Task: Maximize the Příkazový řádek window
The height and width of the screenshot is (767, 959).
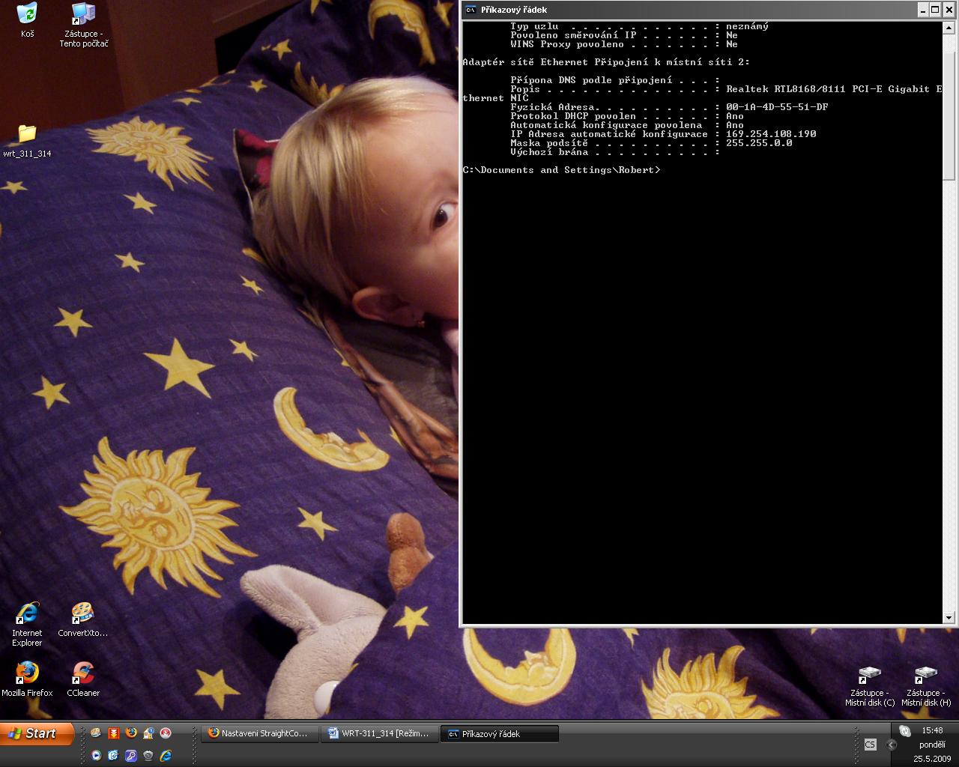Action: point(935,10)
